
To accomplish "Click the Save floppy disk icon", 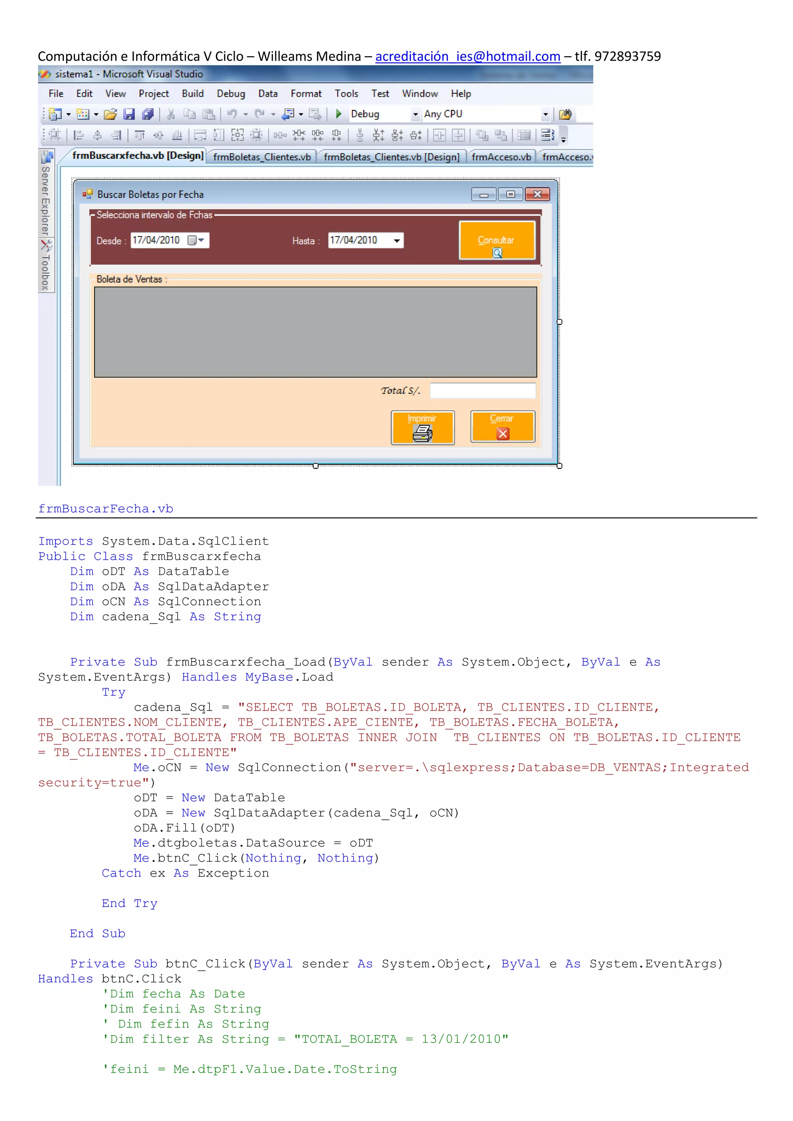I will [x=129, y=114].
